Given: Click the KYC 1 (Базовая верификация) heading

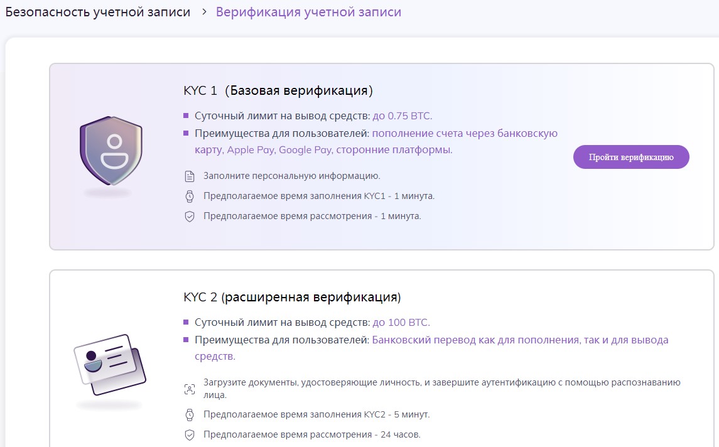Looking at the screenshot, I should 278,90.
